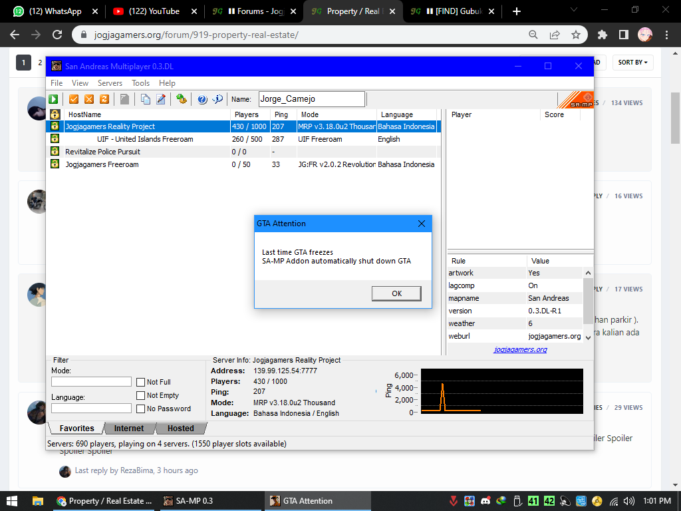Click the Mode filter input field
This screenshot has height=511, width=681.
click(x=91, y=381)
